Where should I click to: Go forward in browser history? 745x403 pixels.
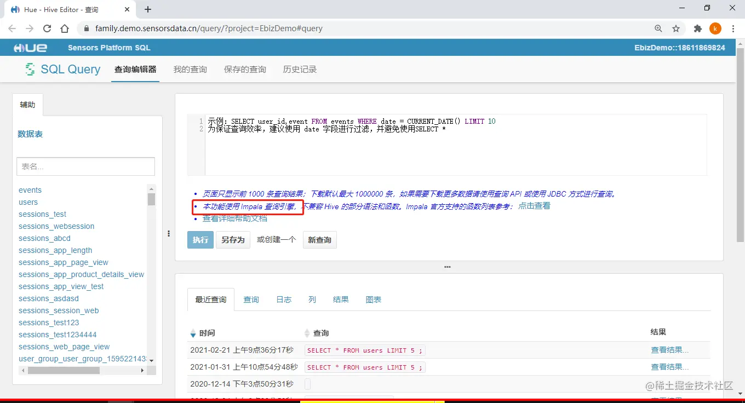coord(30,28)
